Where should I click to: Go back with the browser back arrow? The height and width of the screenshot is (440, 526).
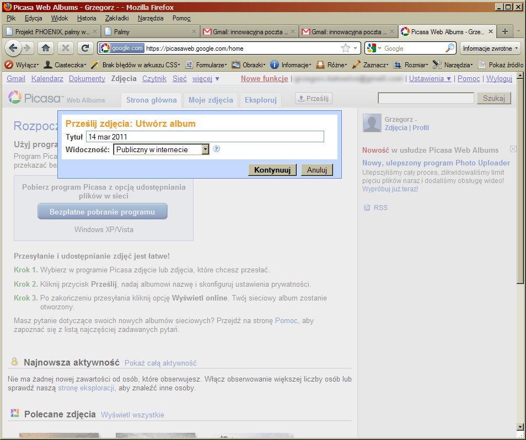(x=13, y=49)
